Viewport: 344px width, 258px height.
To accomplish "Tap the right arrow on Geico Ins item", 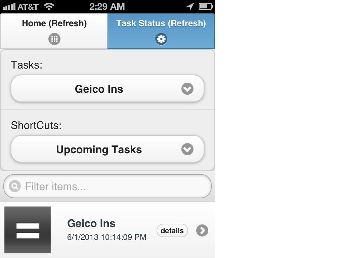I will [202, 230].
